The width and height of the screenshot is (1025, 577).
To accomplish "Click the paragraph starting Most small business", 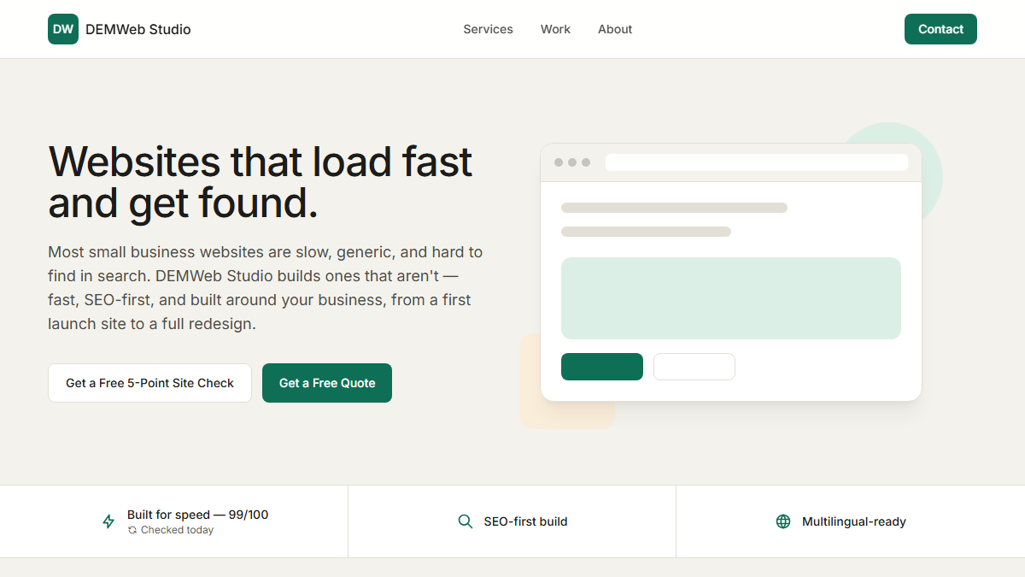I will [x=266, y=288].
